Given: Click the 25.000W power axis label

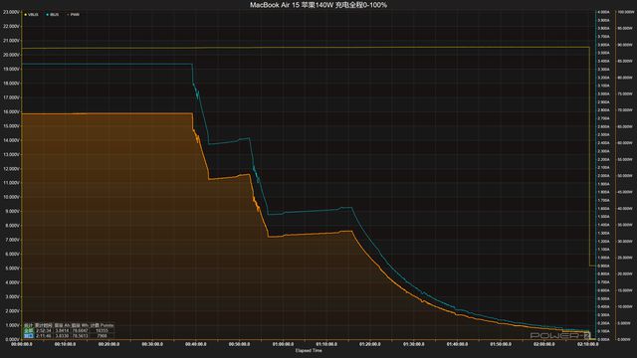Looking at the screenshot, I should 626,258.
